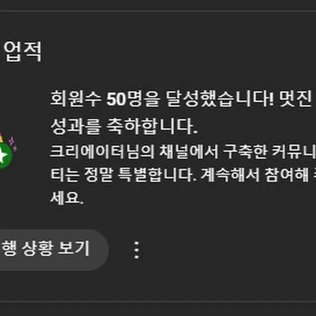Viewport: 316px width, 316px height.
Task: Click the 계속해서 참여해 text
Action: pos(254,175)
